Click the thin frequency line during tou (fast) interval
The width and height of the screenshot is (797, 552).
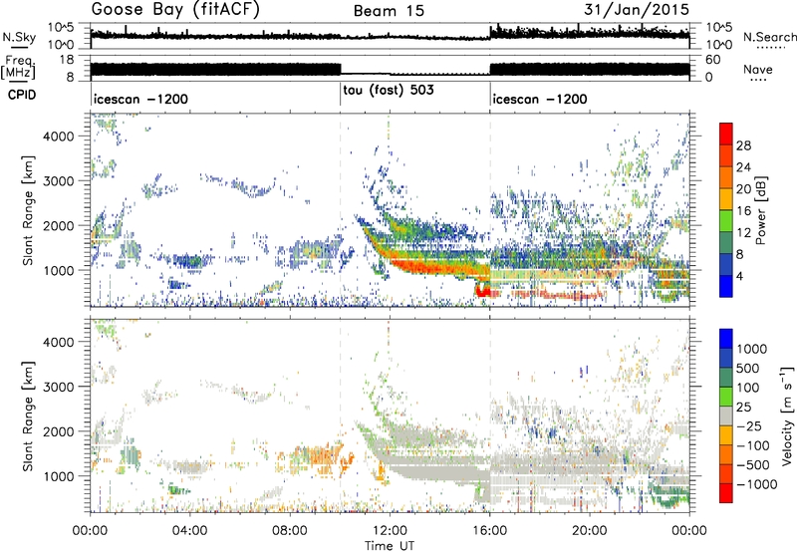coord(415,74)
